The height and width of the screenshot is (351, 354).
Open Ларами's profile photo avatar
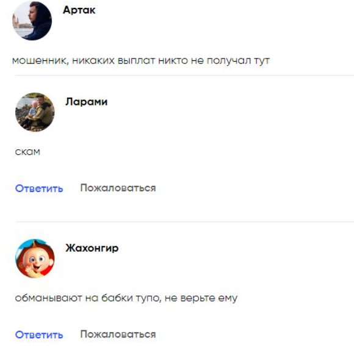(x=35, y=112)
